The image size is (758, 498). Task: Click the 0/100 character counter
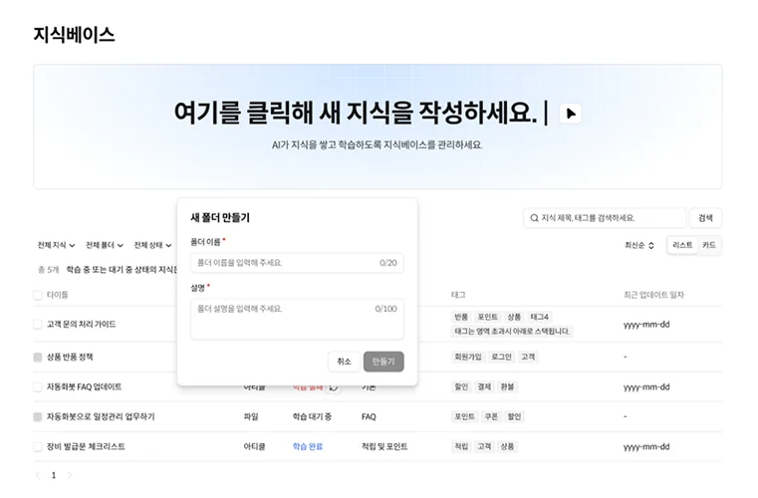(x=385, y=309)
